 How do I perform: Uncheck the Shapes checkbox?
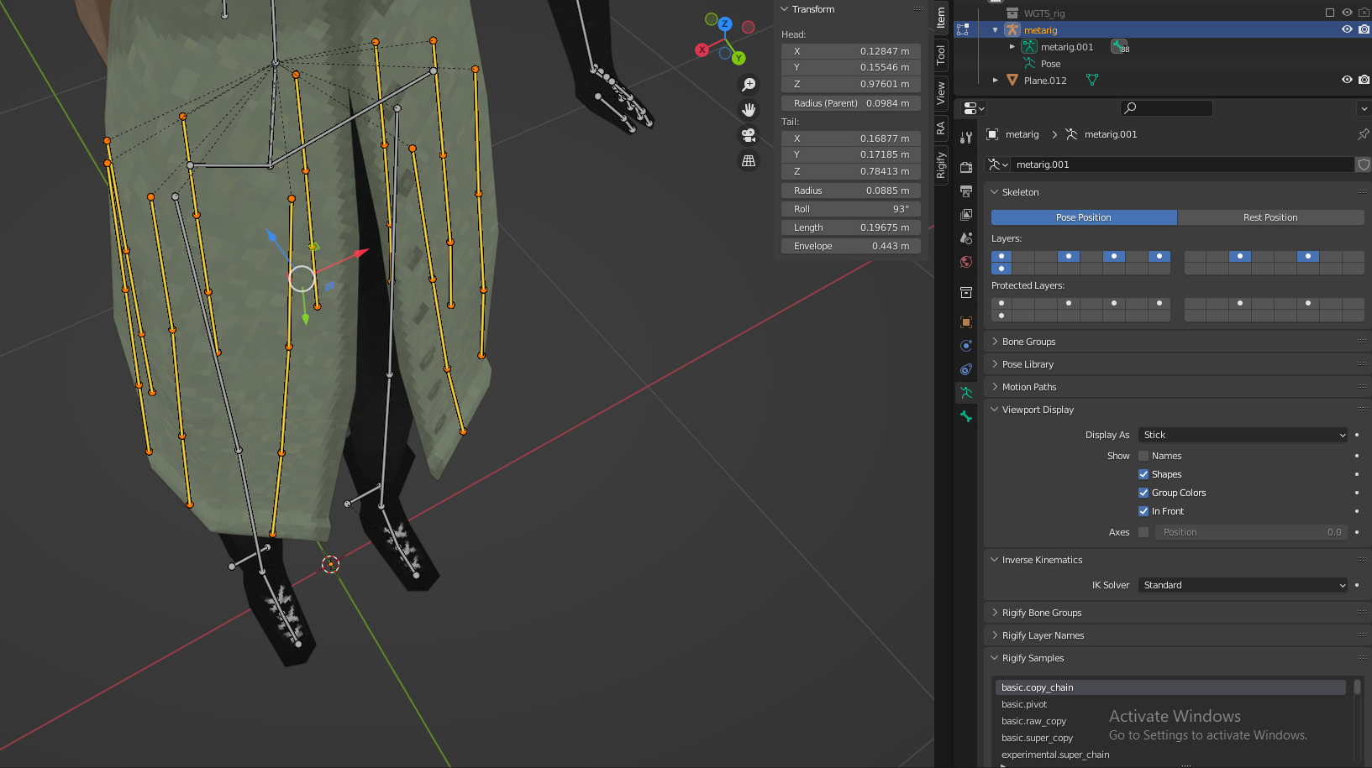(x=1143, y=474)
